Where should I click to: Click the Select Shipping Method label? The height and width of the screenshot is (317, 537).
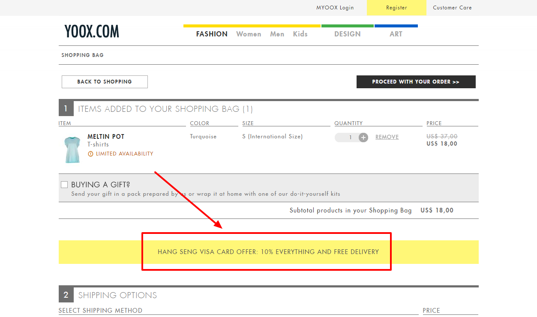100,311
